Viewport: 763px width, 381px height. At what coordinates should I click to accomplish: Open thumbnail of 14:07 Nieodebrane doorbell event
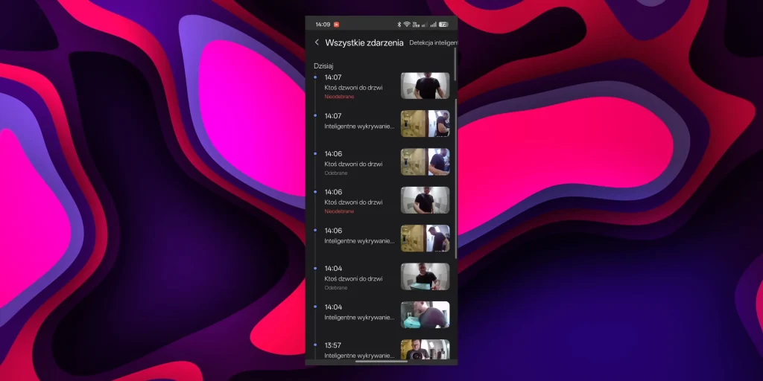(x=425, y=86)
